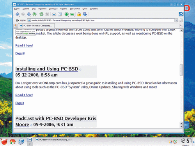Open the Закладки menu

pos(53,9)
